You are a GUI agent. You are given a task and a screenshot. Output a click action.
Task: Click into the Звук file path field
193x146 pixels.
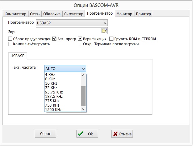(69, 31)
